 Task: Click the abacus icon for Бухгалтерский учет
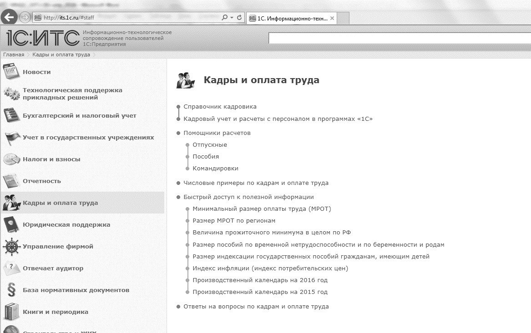(11, 115)
